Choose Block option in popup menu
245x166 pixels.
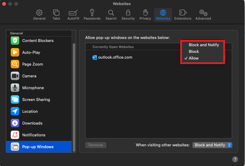(194, 51)
